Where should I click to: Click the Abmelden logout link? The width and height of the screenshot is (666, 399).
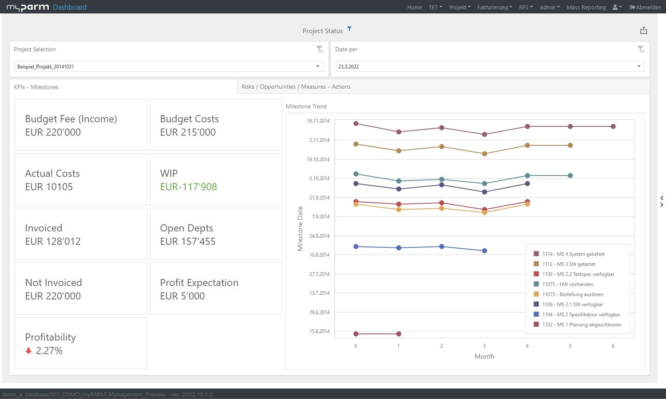click(645, 7)
